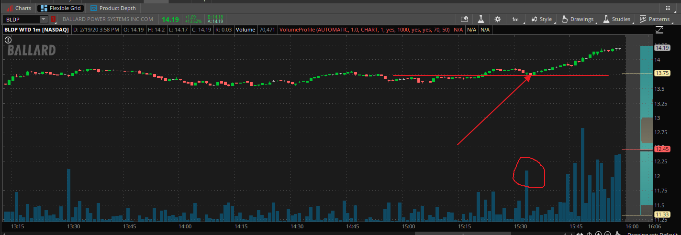This screenshot has height=235, width=681.
Task: Click the symbol description info icon
Action: (x=464, y=19)
